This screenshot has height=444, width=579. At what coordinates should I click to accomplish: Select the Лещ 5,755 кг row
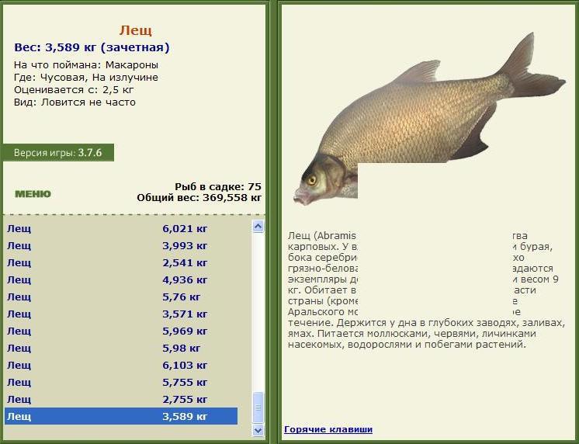pyautogui.click(x=121, y=382)
